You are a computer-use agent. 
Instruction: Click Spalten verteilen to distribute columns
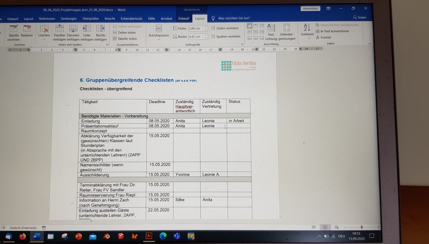point(226,36)
